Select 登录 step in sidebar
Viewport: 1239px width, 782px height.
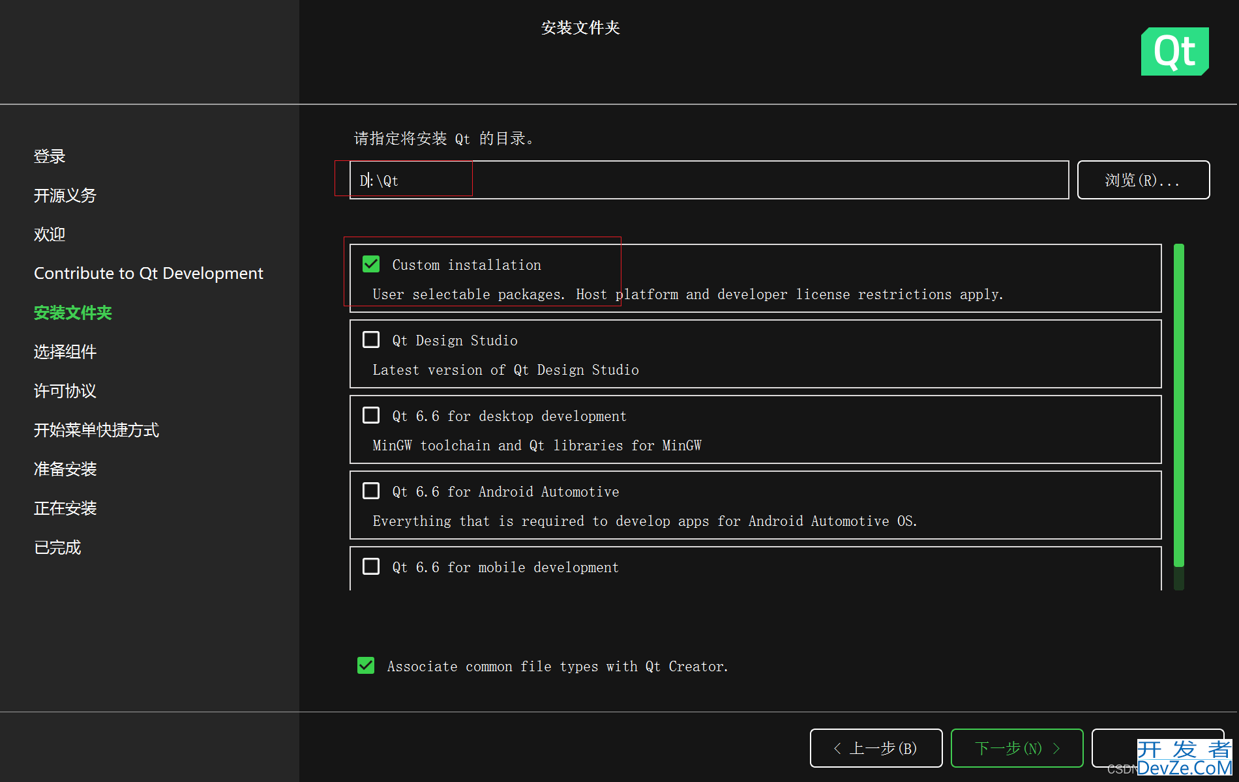pos(50,156)
